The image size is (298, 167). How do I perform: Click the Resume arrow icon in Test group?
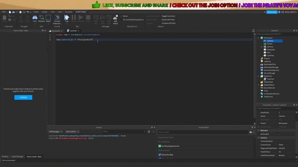pyautogui.click(x=81, y=18)
